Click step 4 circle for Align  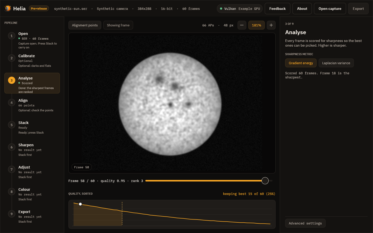pos(12,103)
